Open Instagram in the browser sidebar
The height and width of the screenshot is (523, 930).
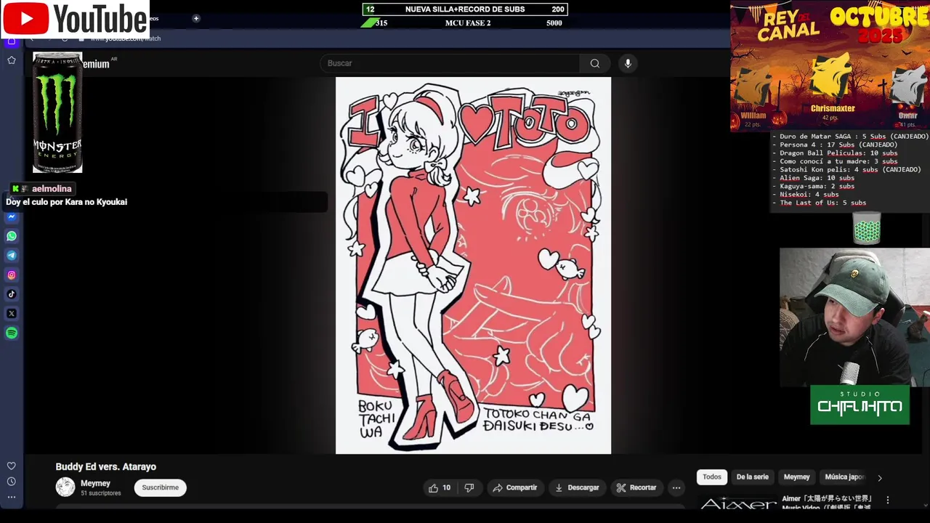pyautogui.click(x=12, y=275)
